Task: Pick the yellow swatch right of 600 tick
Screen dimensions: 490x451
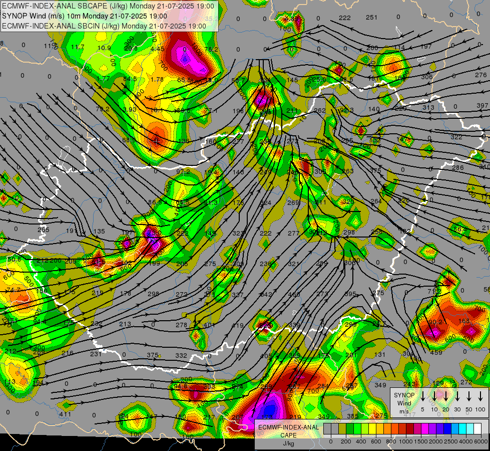Action: [x=380, y=428]
